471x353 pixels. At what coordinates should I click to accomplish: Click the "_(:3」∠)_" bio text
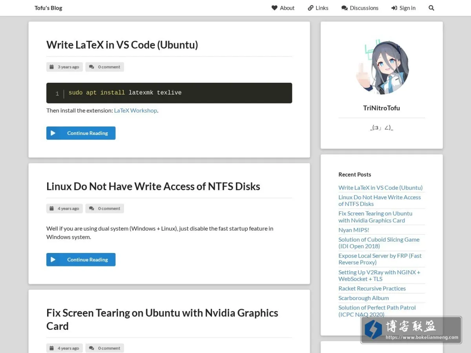click(382, 127)
